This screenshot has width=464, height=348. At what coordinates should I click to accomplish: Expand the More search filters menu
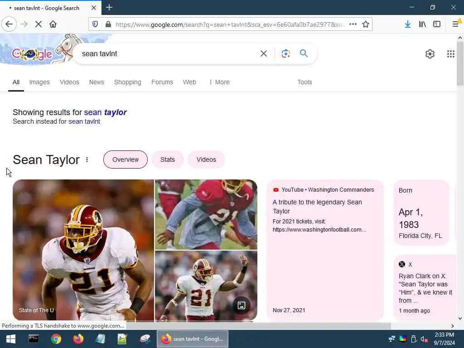pos(219,82)
